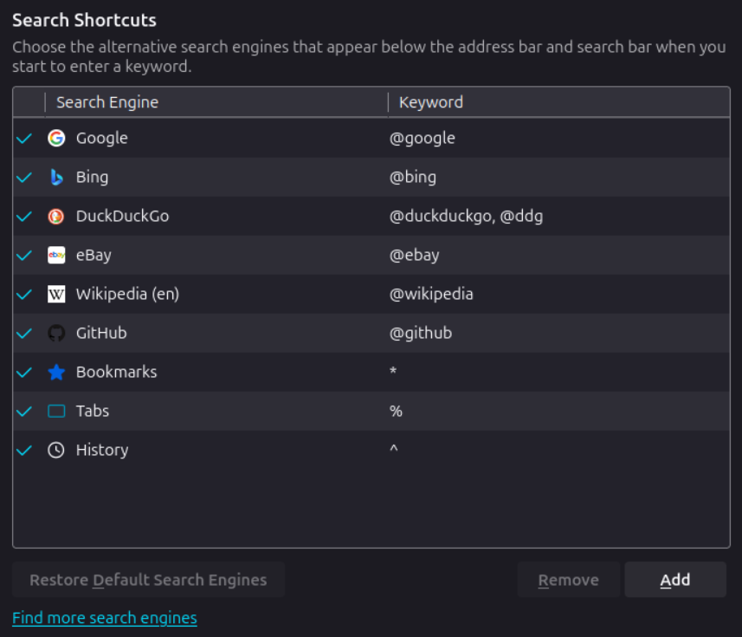
Task: Click Restore Default Search Engines button
Action: coord(148,580)
